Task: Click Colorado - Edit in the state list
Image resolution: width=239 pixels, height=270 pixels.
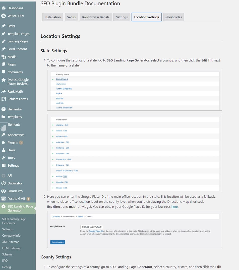Action: point(63,154)
